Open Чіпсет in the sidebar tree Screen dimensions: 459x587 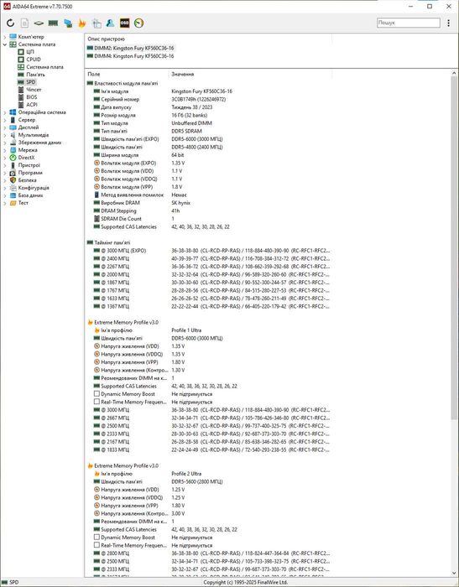point(34,90)
